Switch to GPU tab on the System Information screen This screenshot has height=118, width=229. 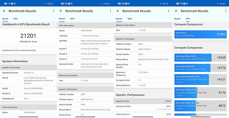[x=15, y=19]
